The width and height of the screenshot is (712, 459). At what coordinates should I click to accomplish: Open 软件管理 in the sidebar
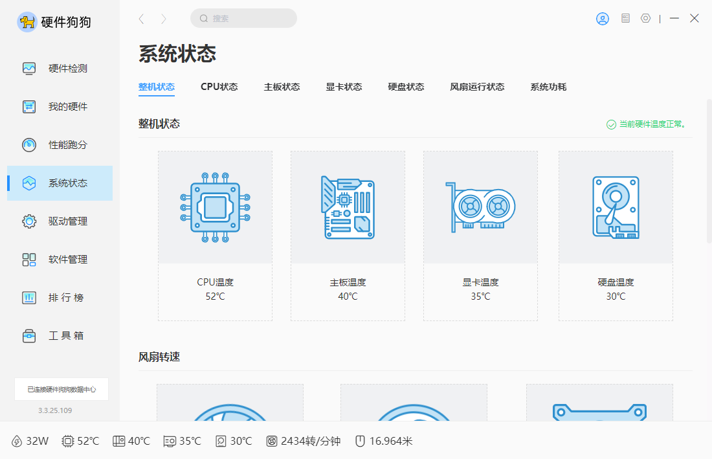[x=60, y=259]
